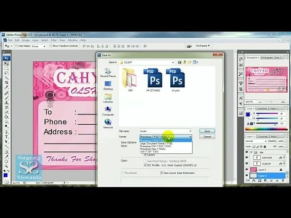This screenshot has width=291, height=218.
Task: Switch to the Channels tab
Action: pos(263,136)
